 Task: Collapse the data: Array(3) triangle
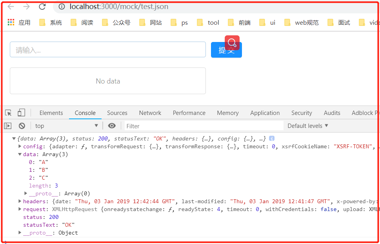point(20,154)
